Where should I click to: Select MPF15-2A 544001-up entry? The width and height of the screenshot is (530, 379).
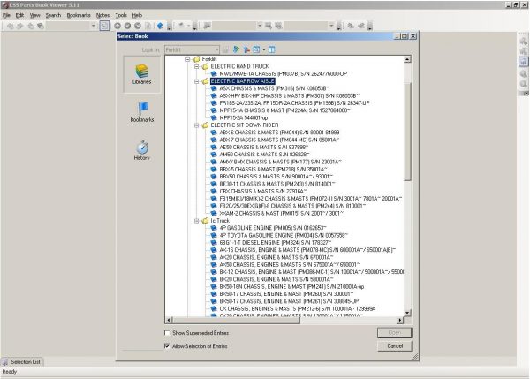pyautogui.click(x=244, y=118)
